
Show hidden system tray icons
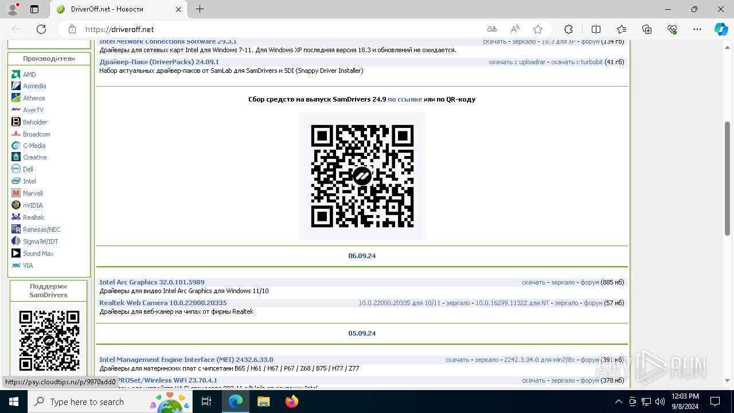click(x=618, y=402)
